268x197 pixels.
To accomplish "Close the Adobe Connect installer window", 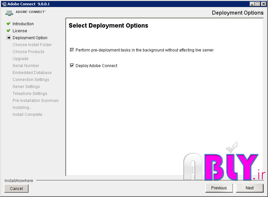I will click(x=264, y=4).
